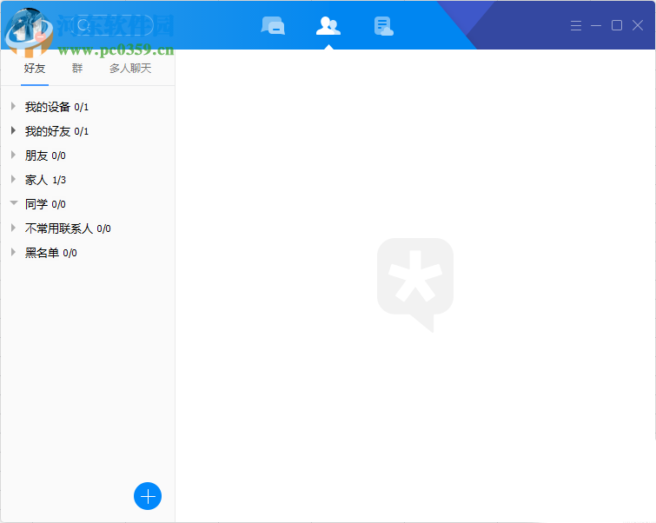Viewport: 656px width, 523px height.
Task: Select the 家人 1/3 row text
Action: pyautogui.click(x=45, y=180)
